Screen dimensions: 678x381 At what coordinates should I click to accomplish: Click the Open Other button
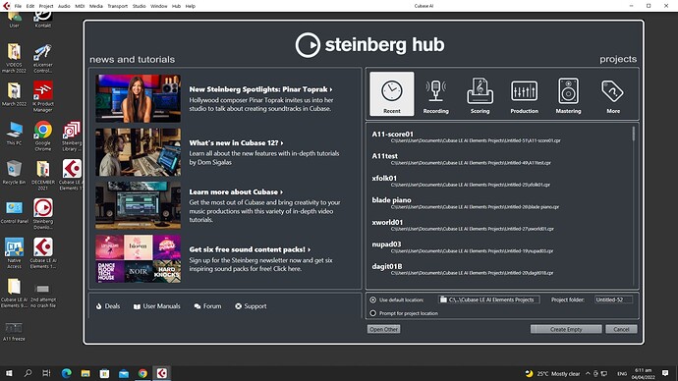pos(383,329)
